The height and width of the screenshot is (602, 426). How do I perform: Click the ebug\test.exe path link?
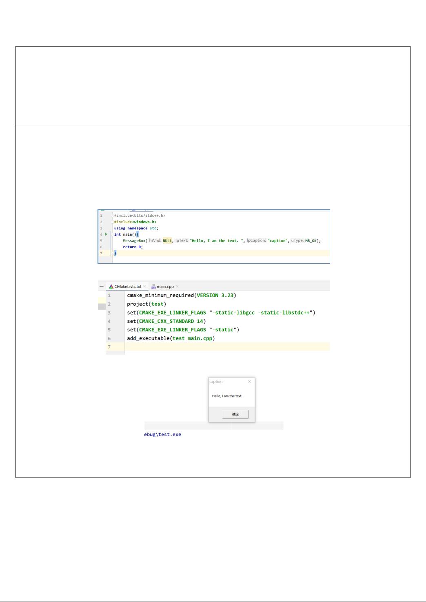(x=163, y=435)
